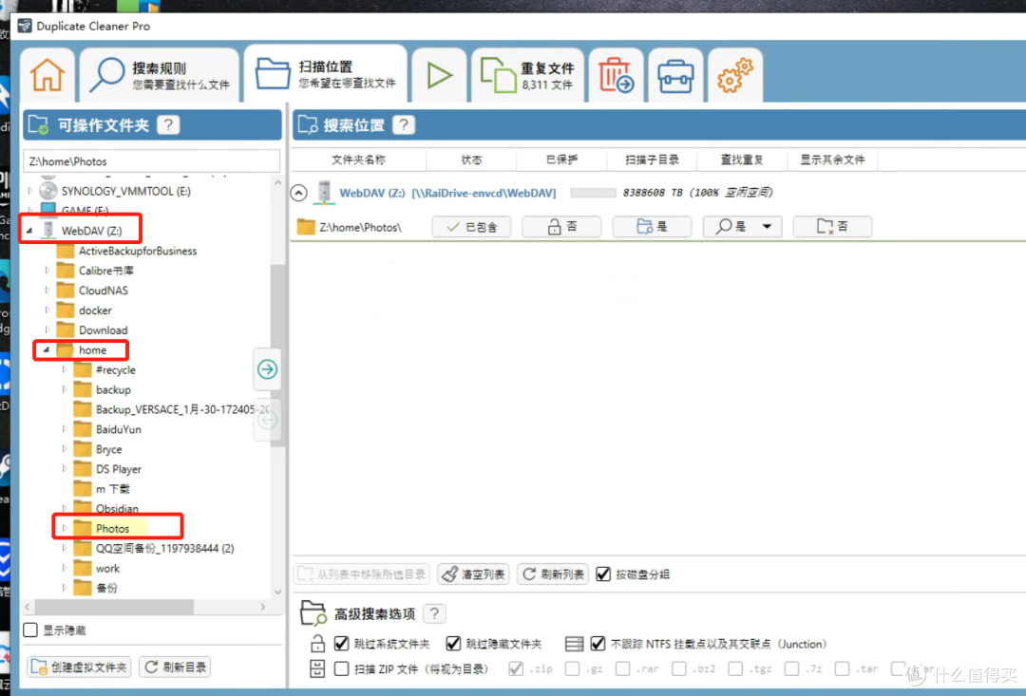Open the 重复文件 results tab
This screenshot has width=1026, height=696.
pyautogui.click(x=527, y=75)
